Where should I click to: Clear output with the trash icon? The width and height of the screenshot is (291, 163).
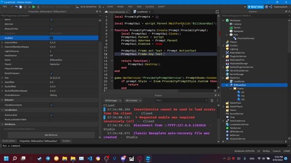(x=212, y=101)
